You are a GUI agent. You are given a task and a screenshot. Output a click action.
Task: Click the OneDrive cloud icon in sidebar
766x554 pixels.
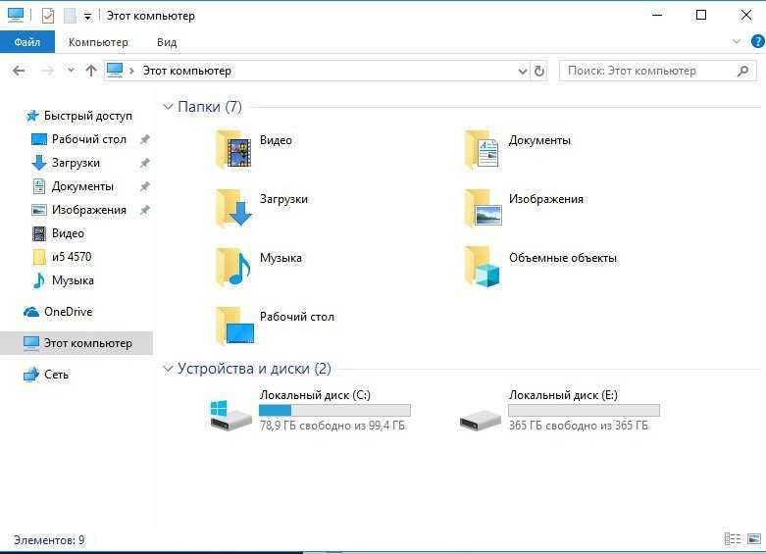point(31,312)
